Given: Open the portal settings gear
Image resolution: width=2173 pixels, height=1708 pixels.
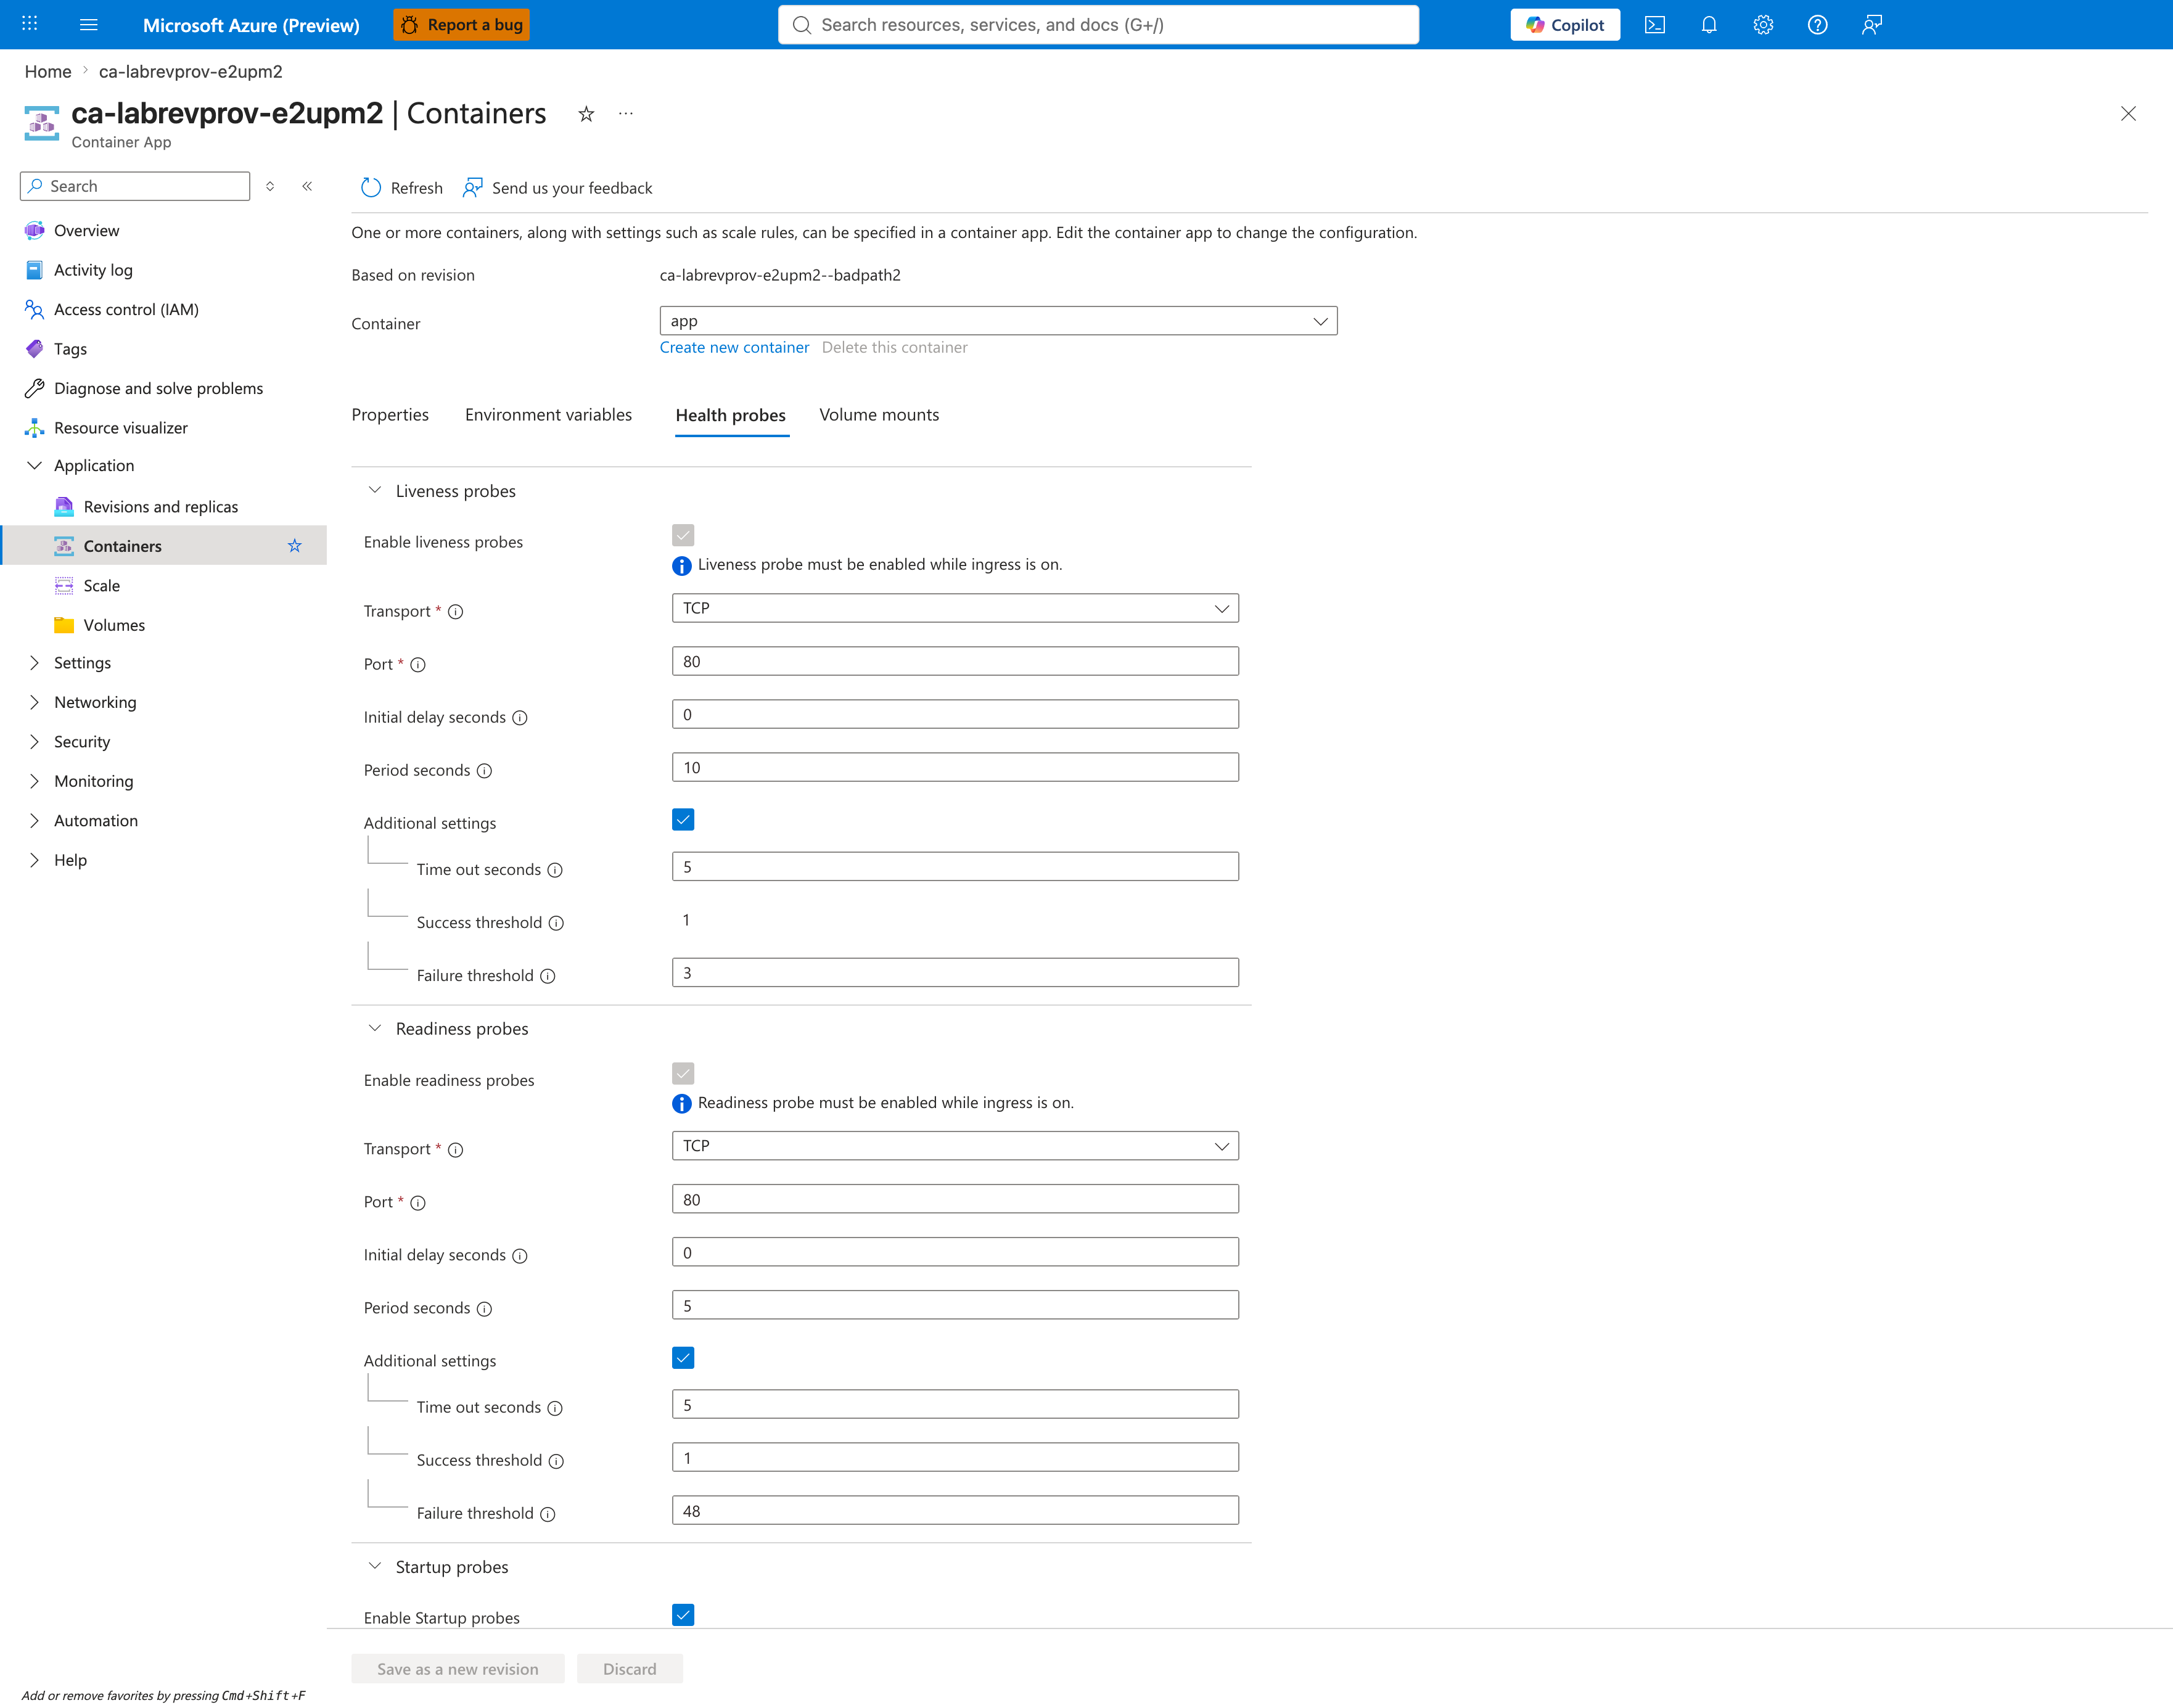Looking at the screenshot, I should [x=1763, y=25].
